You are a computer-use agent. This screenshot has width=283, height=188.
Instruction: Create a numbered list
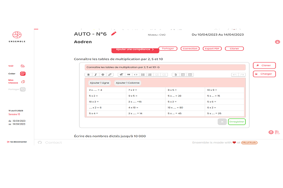pos(150,75)
